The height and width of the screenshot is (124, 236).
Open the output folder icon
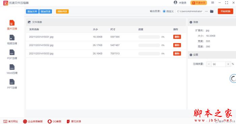[x=212, y=11]
